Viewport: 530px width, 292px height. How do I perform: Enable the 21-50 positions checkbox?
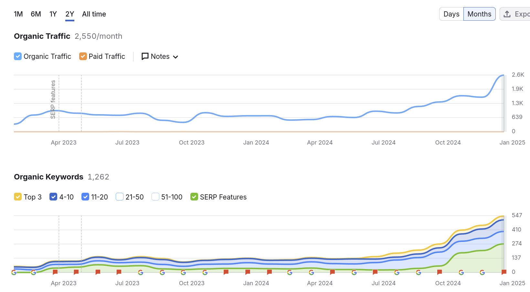(120, 197)
